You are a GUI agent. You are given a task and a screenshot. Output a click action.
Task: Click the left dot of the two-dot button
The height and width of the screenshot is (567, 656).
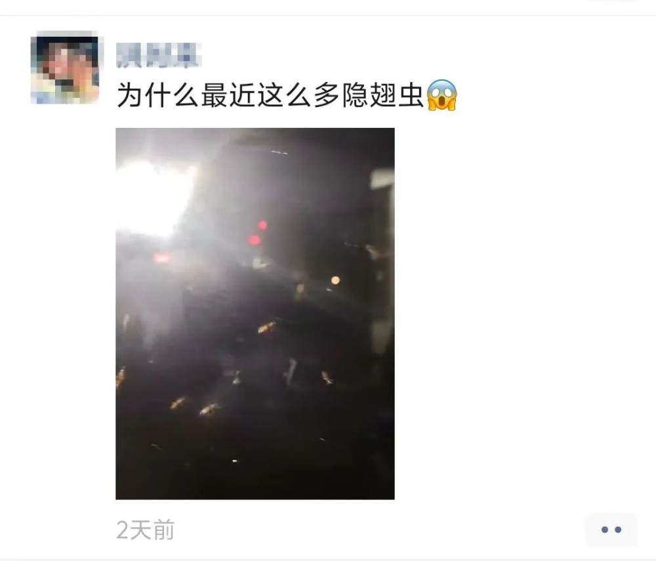click(604, 530)
